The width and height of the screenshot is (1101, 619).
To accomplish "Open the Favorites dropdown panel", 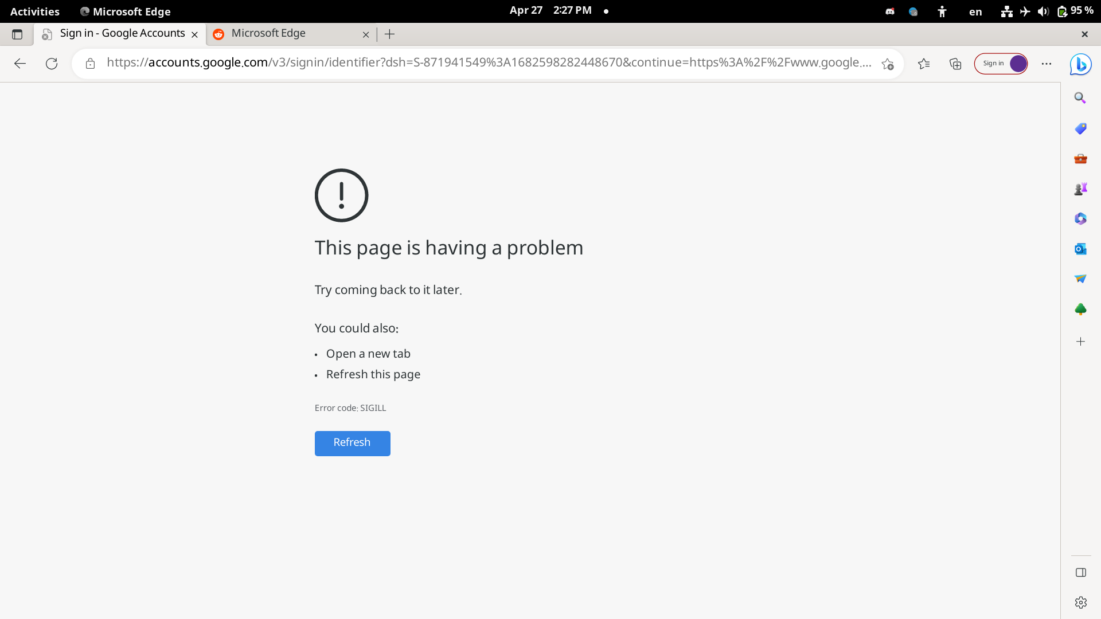I will (x=924, y=64).
